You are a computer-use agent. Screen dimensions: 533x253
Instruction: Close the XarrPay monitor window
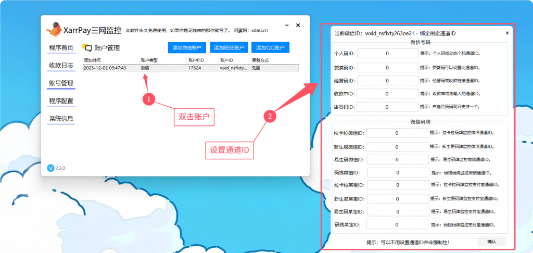coord(298,25)
